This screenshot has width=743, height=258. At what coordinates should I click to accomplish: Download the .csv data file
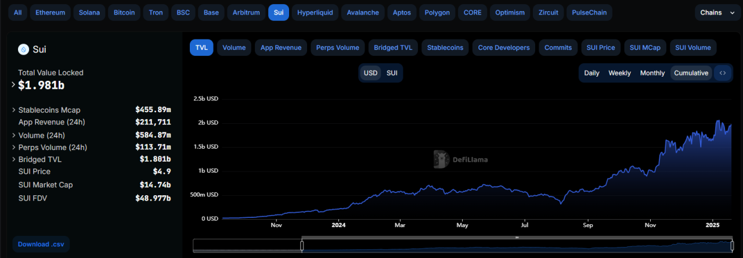click(x=41, y=244)
